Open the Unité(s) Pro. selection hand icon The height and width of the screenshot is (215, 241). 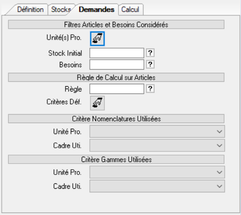97,39
